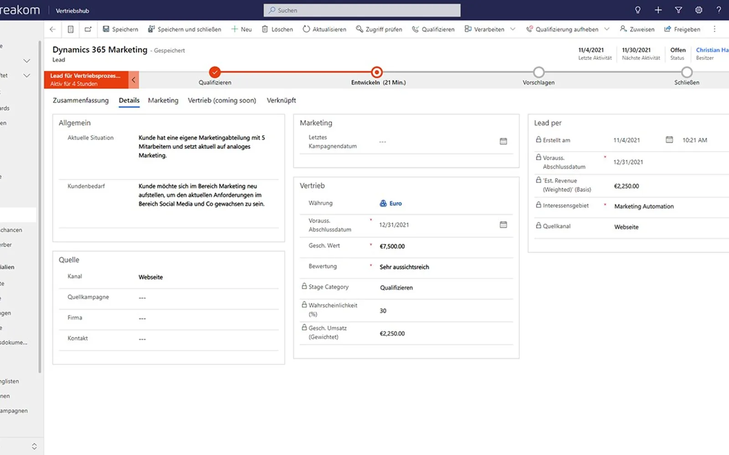Image resolution: width=729 pixels, height=455 pixels.
Task: Open calendar icon for Erstellt am
Action: (669, 140)
